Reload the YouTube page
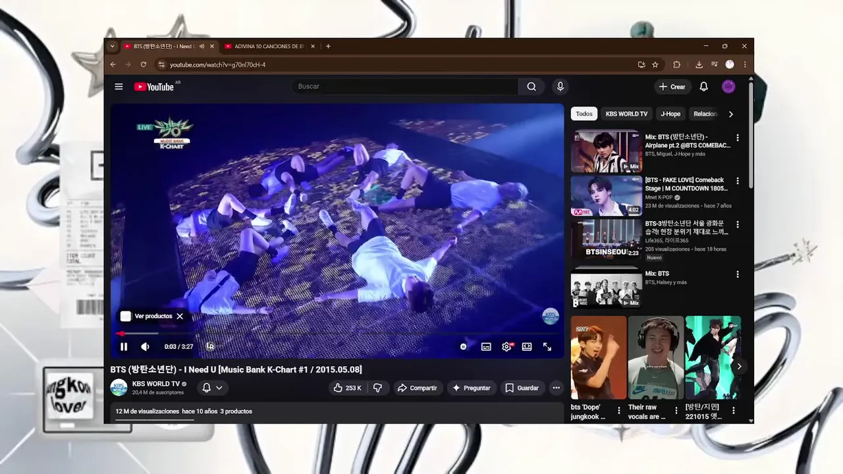 tap(144, 65)
